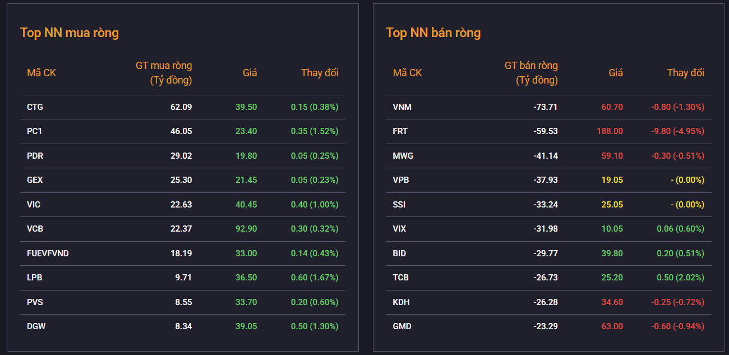Click KDH price 34.60
The height and width of the screenshot is (355, 729).
tap(612, 302)
